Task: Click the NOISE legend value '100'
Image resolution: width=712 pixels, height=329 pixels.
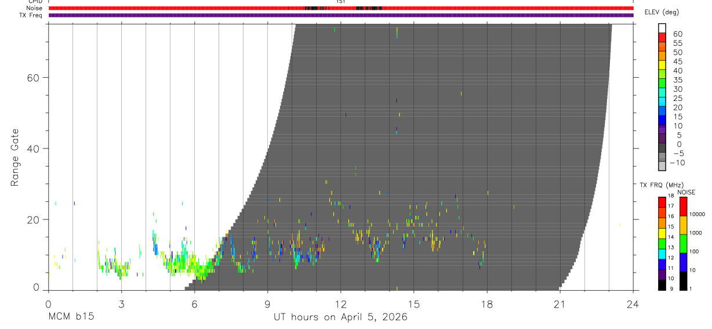Action: 694,251
